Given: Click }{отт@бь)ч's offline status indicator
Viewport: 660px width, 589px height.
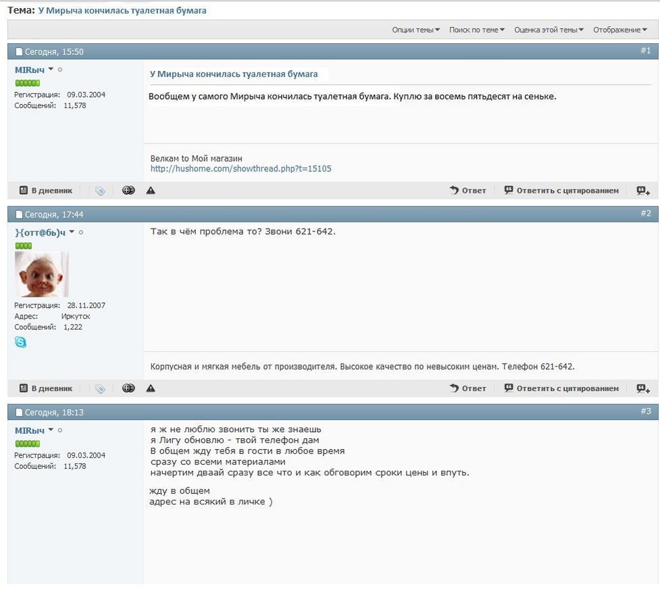Looking at the screenshot, I should (x=81, y=232).
